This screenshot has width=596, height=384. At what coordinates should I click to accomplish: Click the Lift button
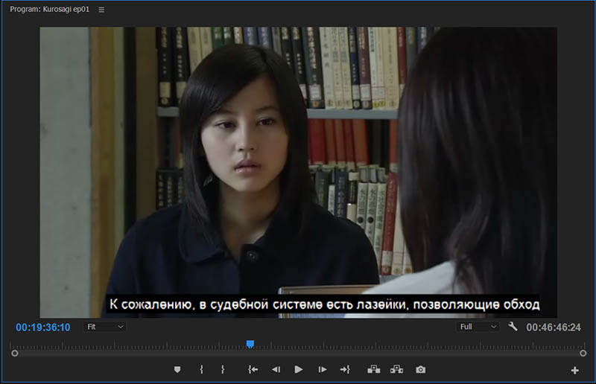coord(374,370)
